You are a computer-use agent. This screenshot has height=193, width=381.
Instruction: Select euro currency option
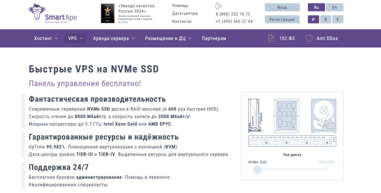point(337,19)
